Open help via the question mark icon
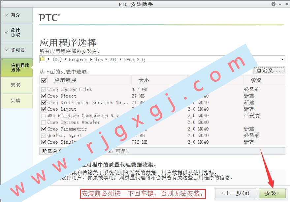Image resolution: width=290 pixels, height=202 pixels. click(274, 4)
